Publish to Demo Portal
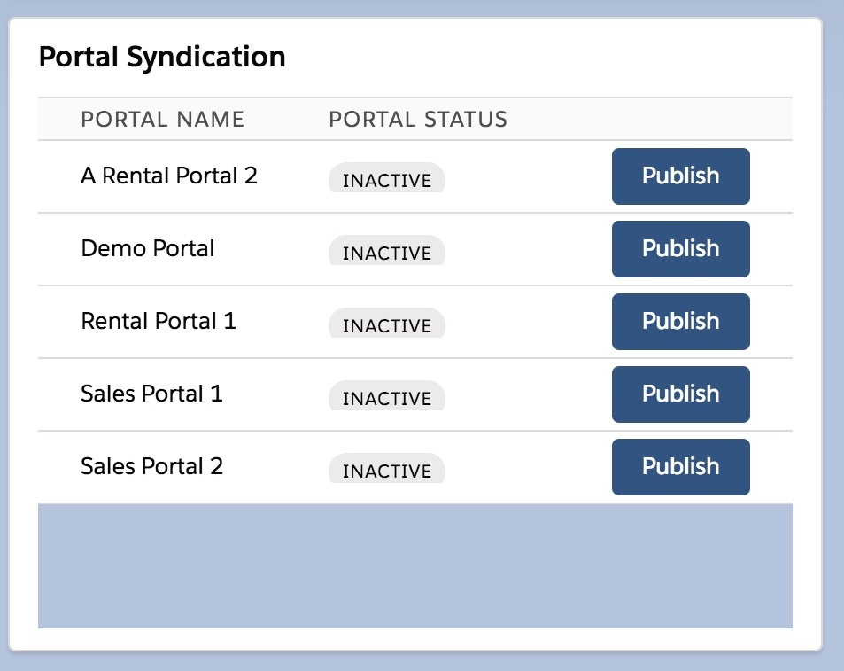Screen dimensions: 844x671 pos(680,249)
